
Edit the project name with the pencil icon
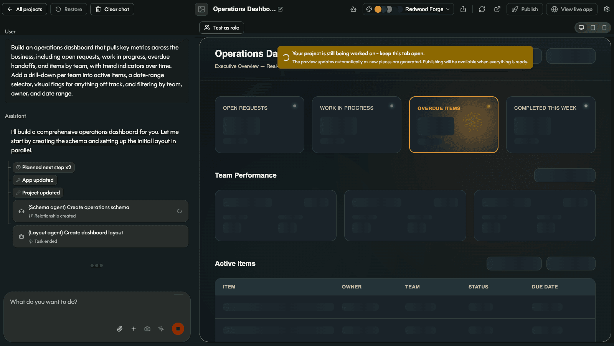click(x=280, y=9)
